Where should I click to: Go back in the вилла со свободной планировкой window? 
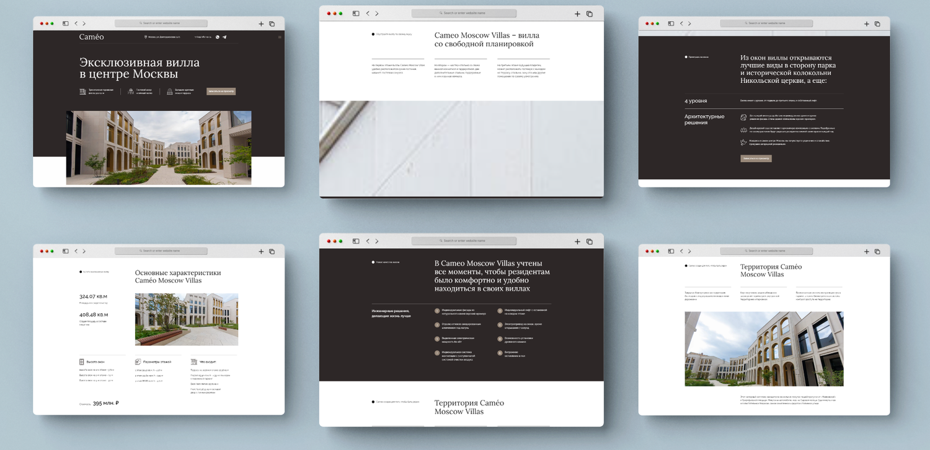pos(368,13)
